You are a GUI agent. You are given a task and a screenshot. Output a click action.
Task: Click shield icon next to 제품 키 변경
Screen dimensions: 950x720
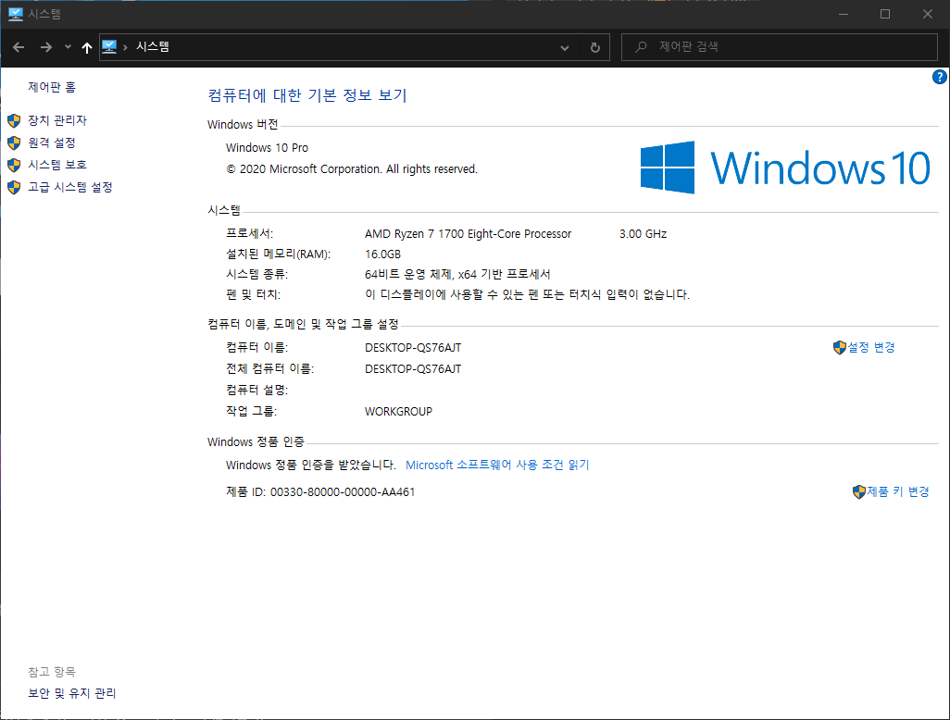click(859, 491)
